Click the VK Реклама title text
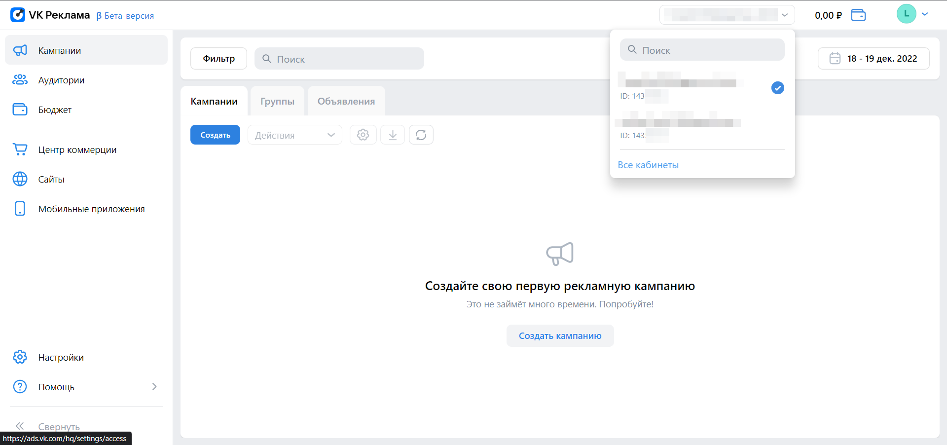The image size is (947, 445). [59, 15]
